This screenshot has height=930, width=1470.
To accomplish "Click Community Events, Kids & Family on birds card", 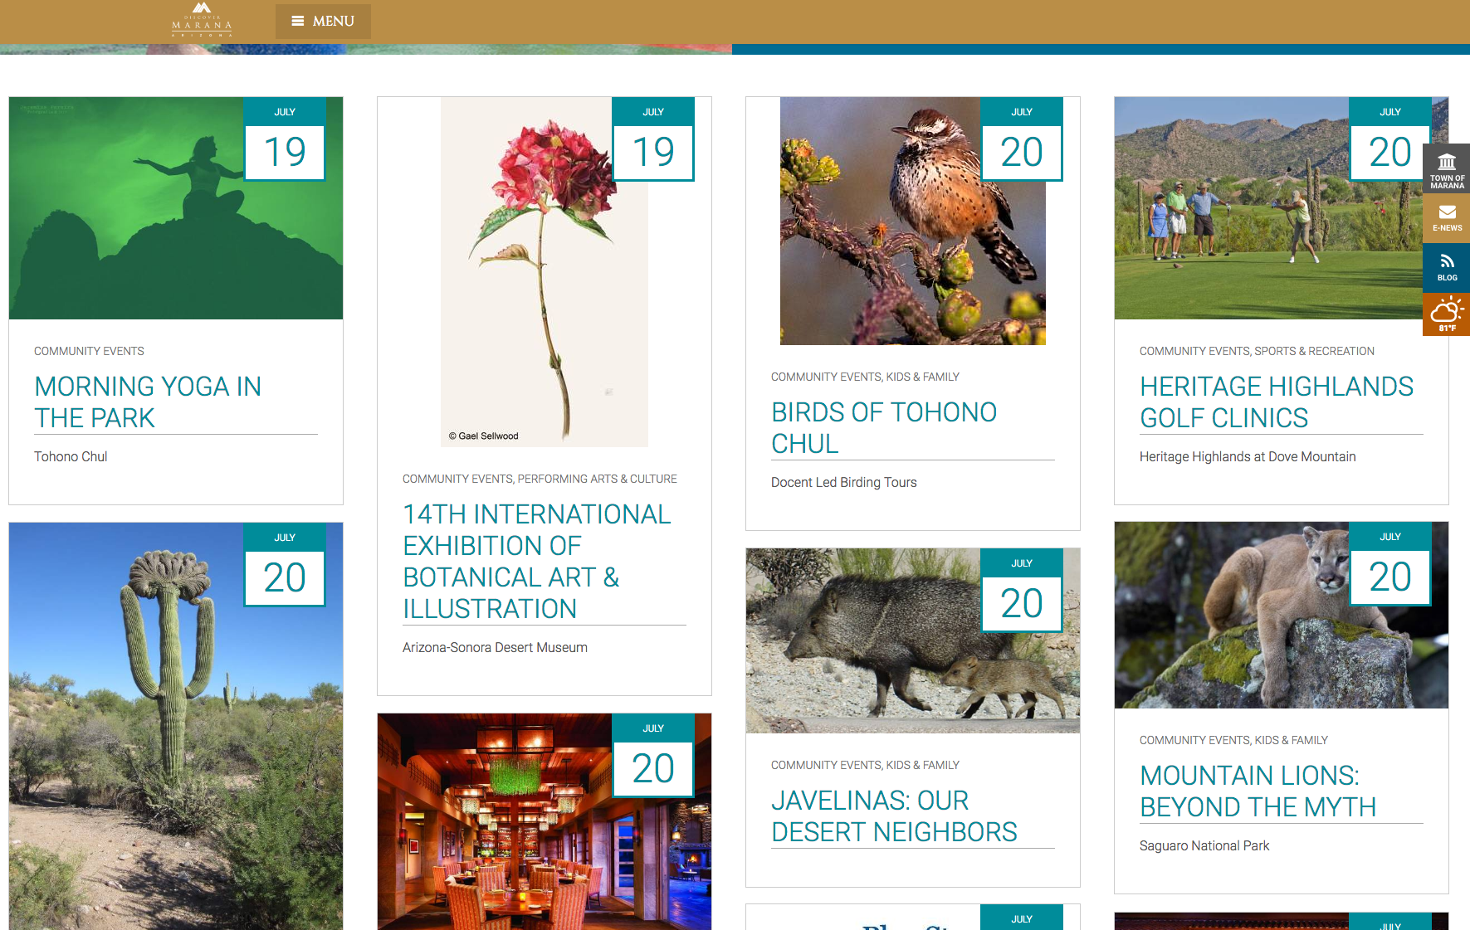I will pyautogui.click(x=865, y=377).
